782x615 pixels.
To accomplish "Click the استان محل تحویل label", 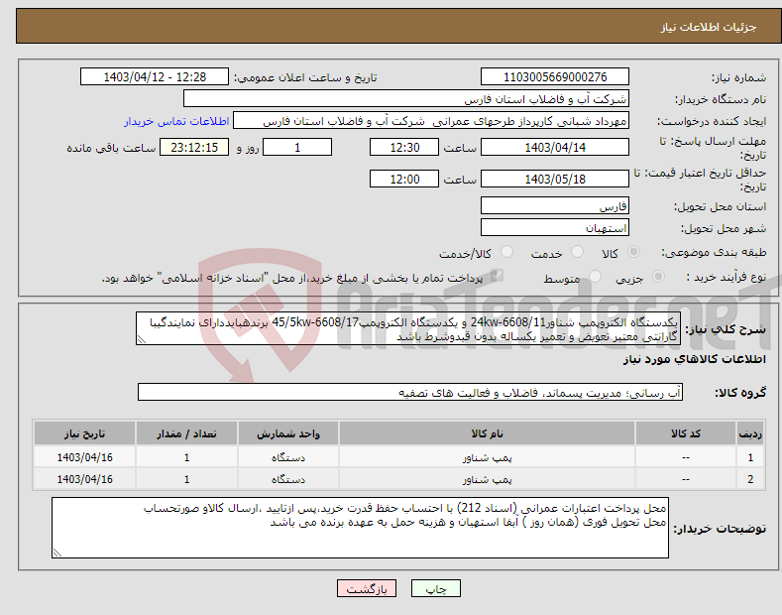I will (x=721, y=206).
